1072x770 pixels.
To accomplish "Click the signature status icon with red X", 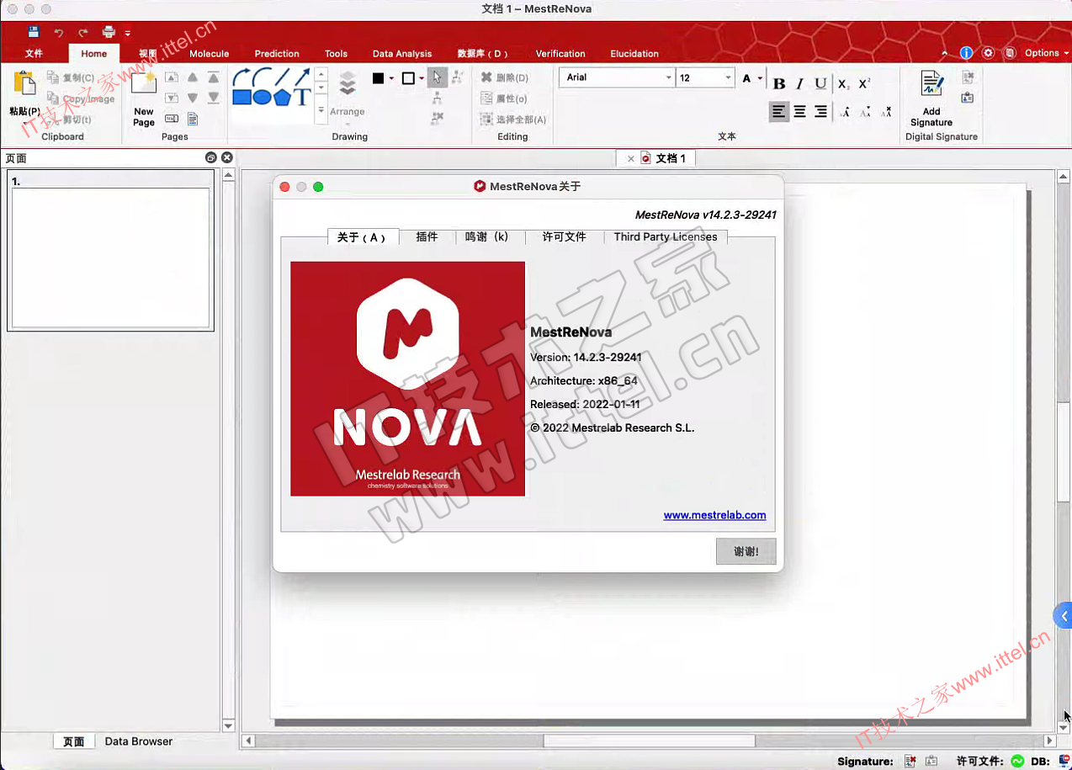I will tap(910, 761).
